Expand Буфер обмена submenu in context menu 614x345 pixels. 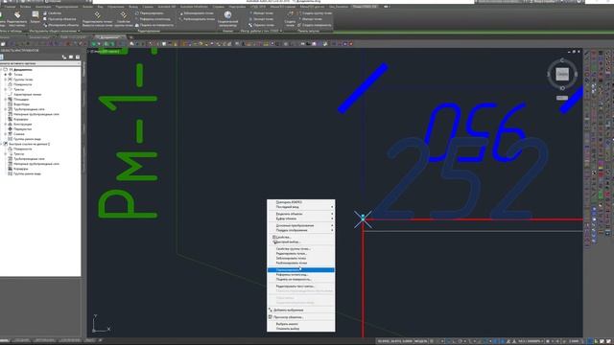pyautogui.click(x=332, y=218)
